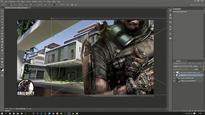This screenshot has height=115, width=205.
Task: Select the Eraser tool
Action: (x=2, y=39)
